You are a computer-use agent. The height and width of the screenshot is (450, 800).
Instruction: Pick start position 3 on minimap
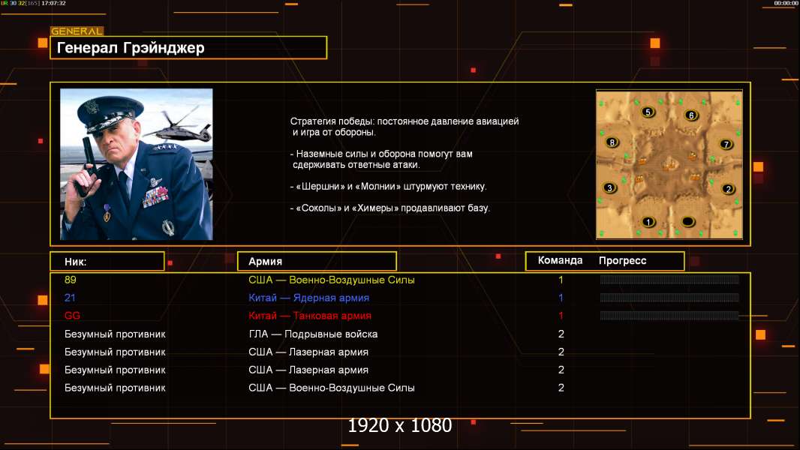click(609, 187)
